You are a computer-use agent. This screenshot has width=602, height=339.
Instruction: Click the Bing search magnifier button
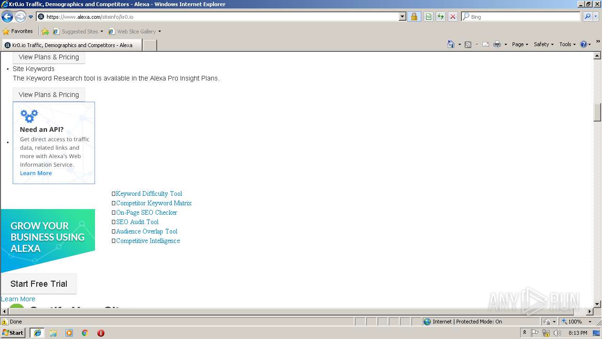tap(587, 16)
